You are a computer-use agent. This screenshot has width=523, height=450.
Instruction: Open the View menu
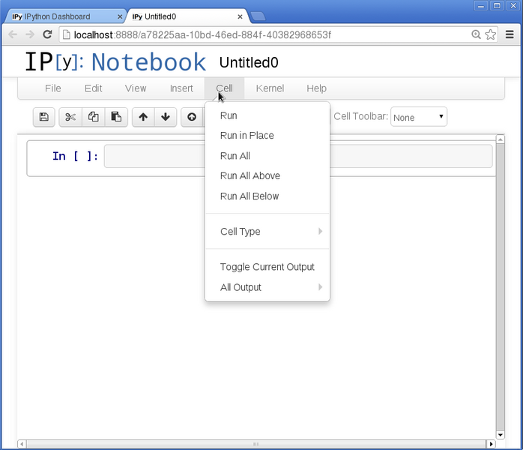[136, 88]
